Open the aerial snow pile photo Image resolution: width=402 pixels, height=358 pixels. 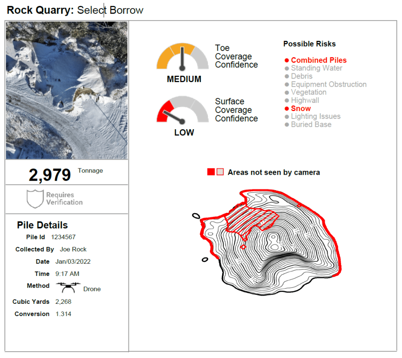[67, 90]
